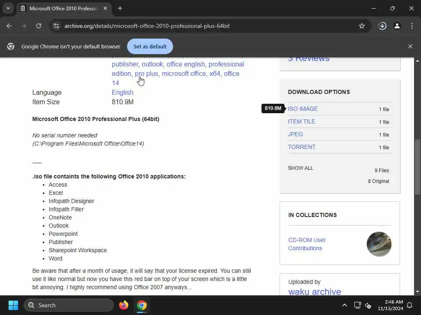
Task: Dismiss the default browser notification bar
Action: 410,46
